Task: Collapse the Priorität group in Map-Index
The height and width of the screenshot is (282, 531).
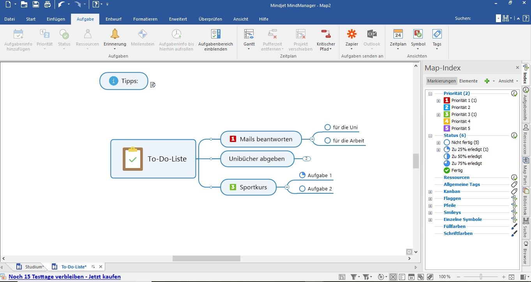Action: coord(430,94)
